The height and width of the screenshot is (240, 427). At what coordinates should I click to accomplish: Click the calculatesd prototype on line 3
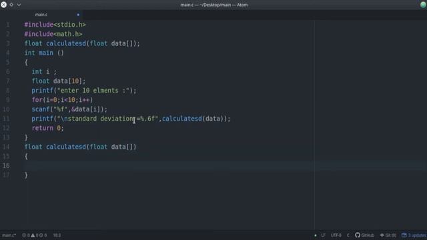(82, 43)
